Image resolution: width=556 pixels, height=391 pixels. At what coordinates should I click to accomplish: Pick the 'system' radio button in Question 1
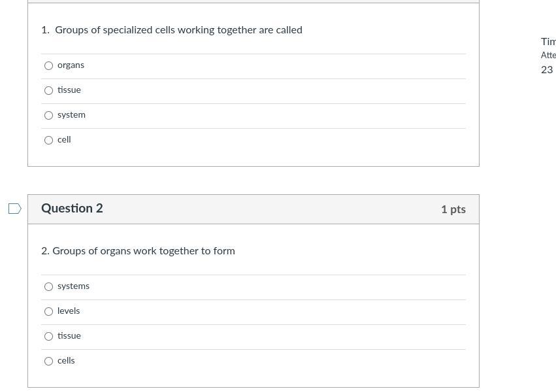coord(49,115)
